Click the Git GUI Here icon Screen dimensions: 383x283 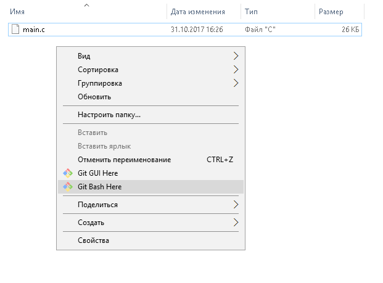coord(68,173)
